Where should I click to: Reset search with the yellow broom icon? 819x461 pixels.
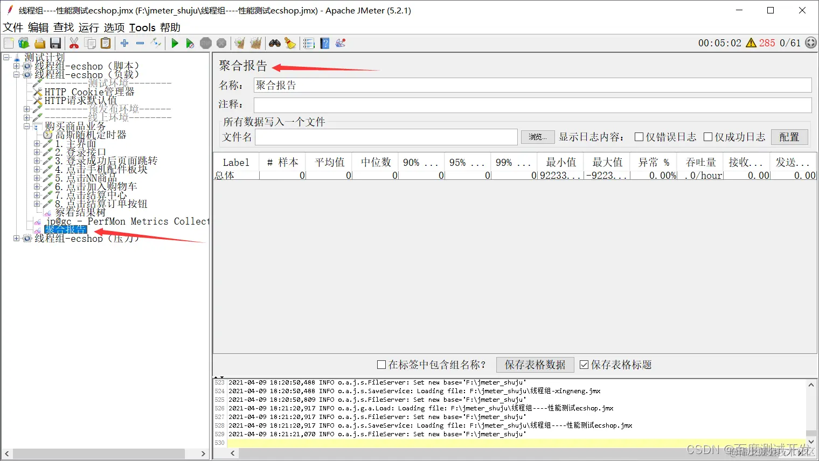[290, 43]
